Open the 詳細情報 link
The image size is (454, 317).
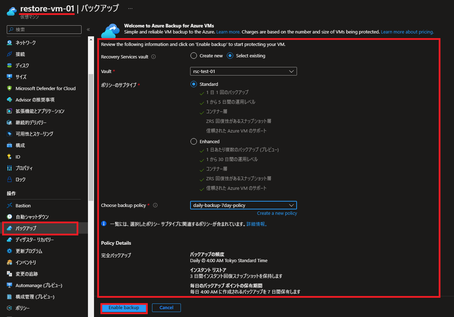tap(257, 224)
